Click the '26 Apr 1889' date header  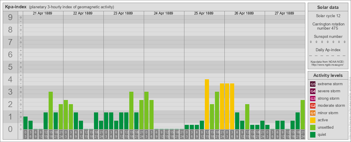tap(244, 13)
